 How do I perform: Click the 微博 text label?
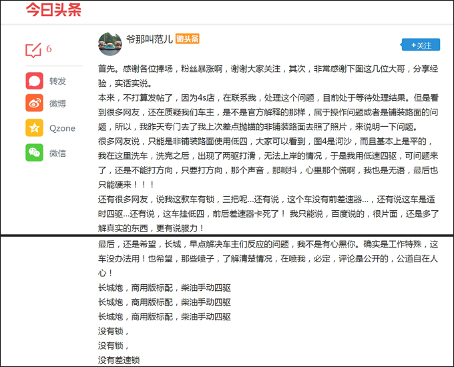coord(57,103)
